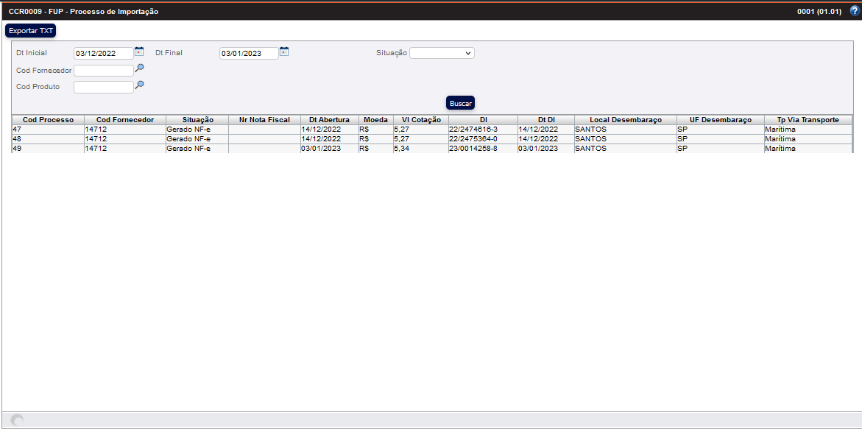Click the Vl Cotação column header
Screen dimensions: 862x432
[x=421, y=120]
